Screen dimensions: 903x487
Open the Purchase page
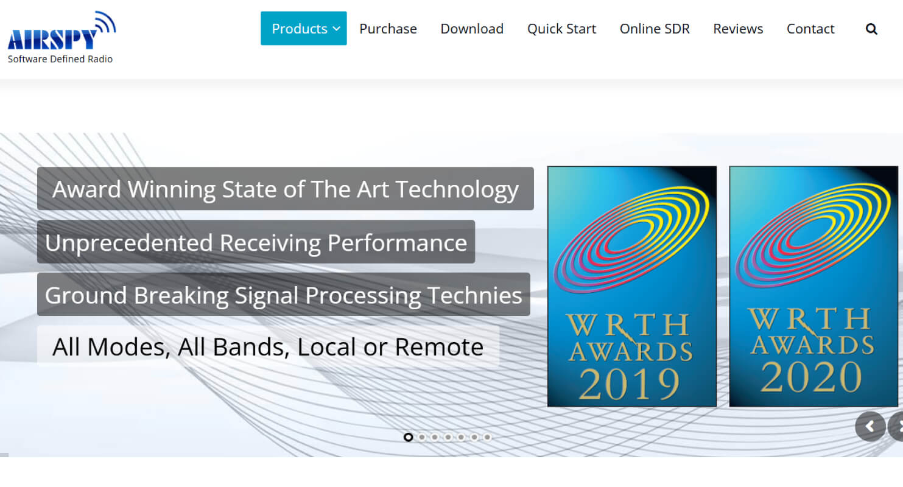[388, 29]
